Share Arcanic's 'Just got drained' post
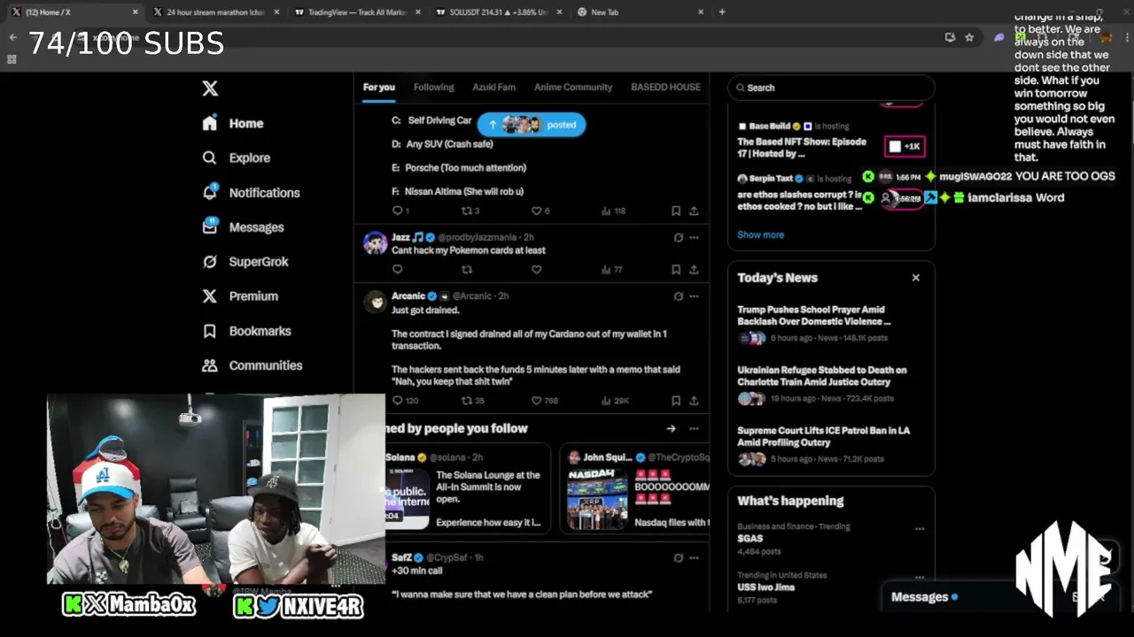This screenshot has width=1134, height=637. 694,401
